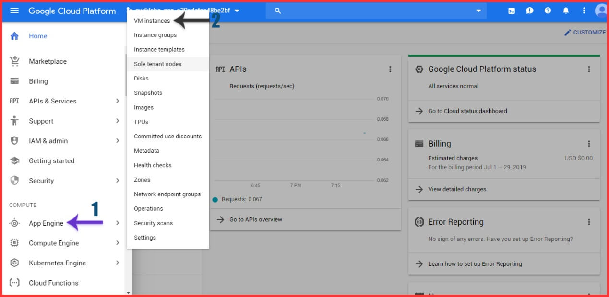Viewport: 609px width, 297px height.
Task: Open the send feedback icon
Action: coord(530,11)
